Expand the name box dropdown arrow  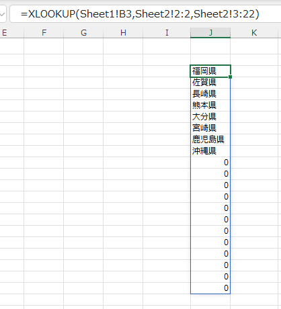tap(2, 14)
